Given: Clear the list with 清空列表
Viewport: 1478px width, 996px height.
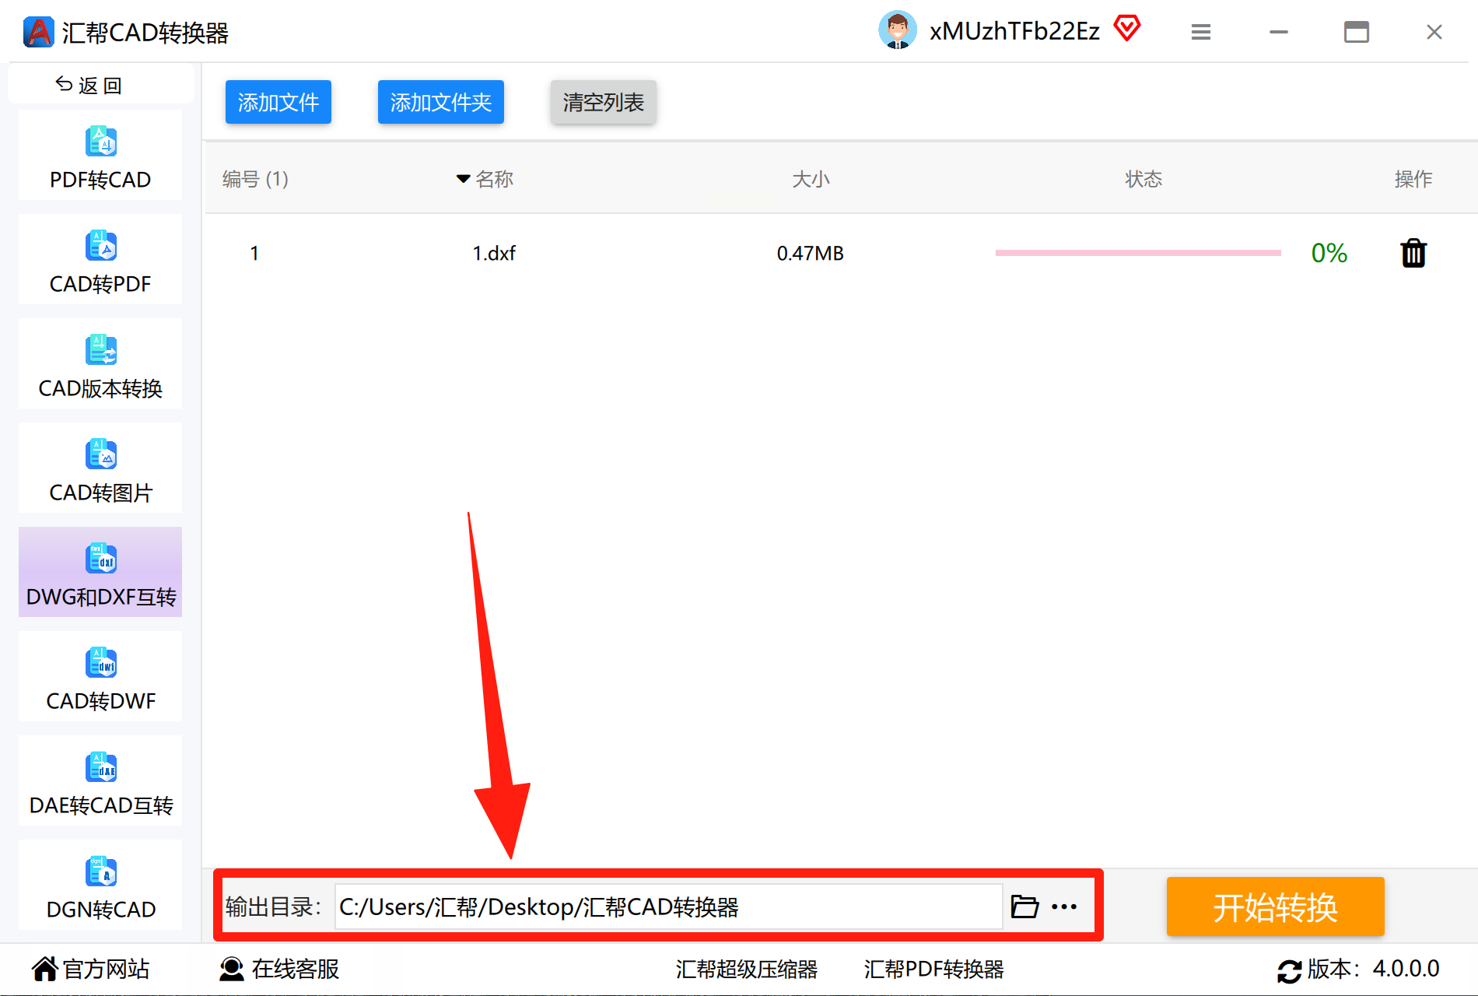Looking at the screenshot, I should [604, 102].
